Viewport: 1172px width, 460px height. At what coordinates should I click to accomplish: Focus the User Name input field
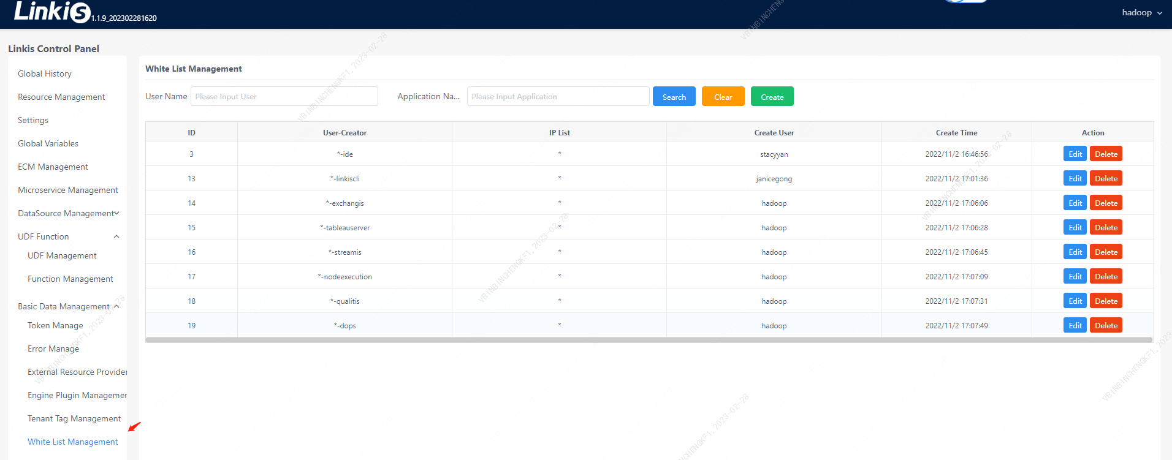[284, 97]
